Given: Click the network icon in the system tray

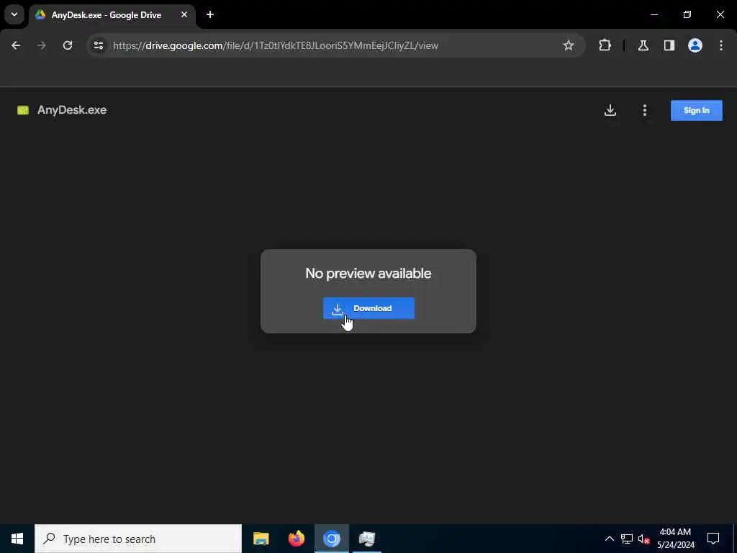Looking at the screenshot, I should (x=627, y=539).
